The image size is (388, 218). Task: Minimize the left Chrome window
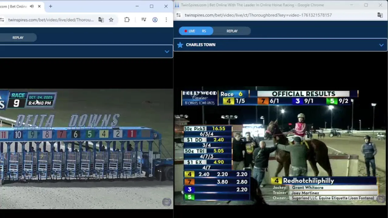click(137, 6)
